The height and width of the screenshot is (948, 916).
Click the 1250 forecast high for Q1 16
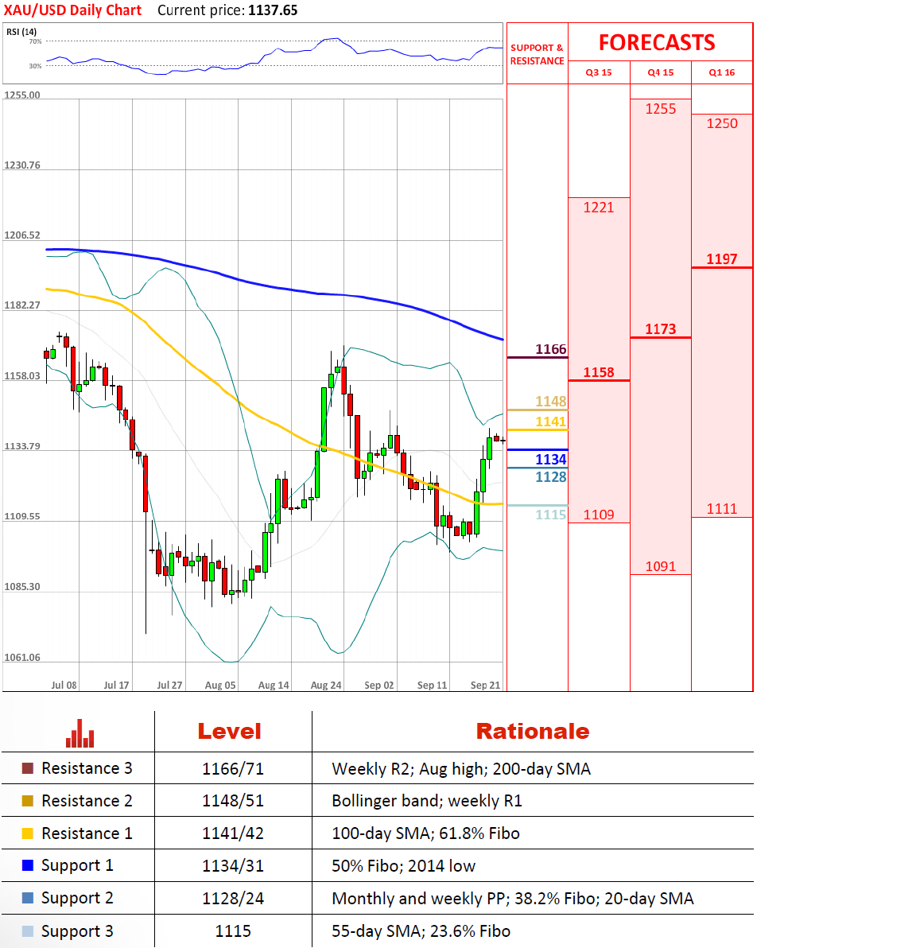(x=722, y=123)
